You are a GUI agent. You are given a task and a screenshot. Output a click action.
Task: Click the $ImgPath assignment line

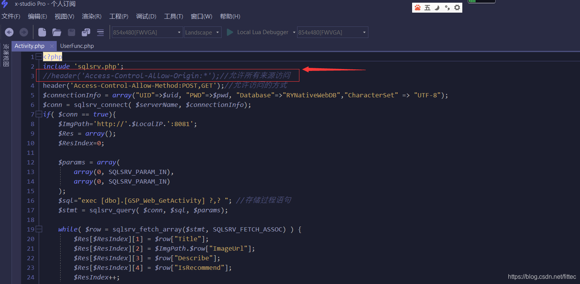[128, 124]
